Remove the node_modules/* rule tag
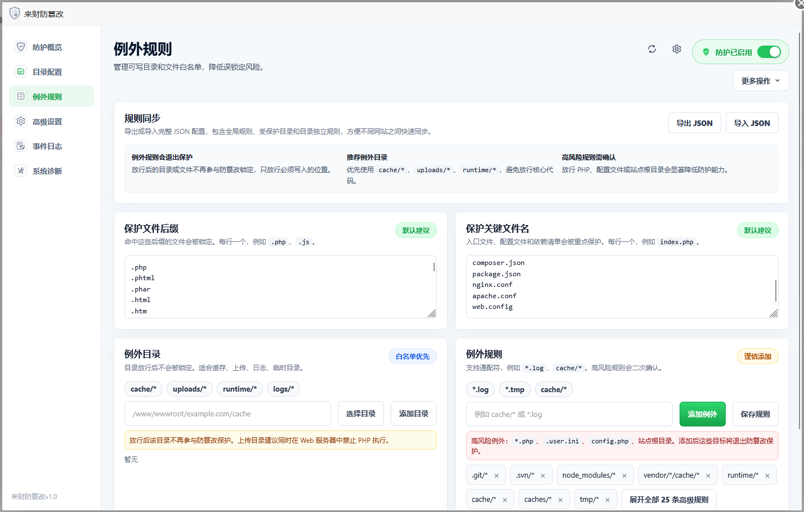Image resolution: width=804 pixels, height=512 pixels. coord(624,475)
